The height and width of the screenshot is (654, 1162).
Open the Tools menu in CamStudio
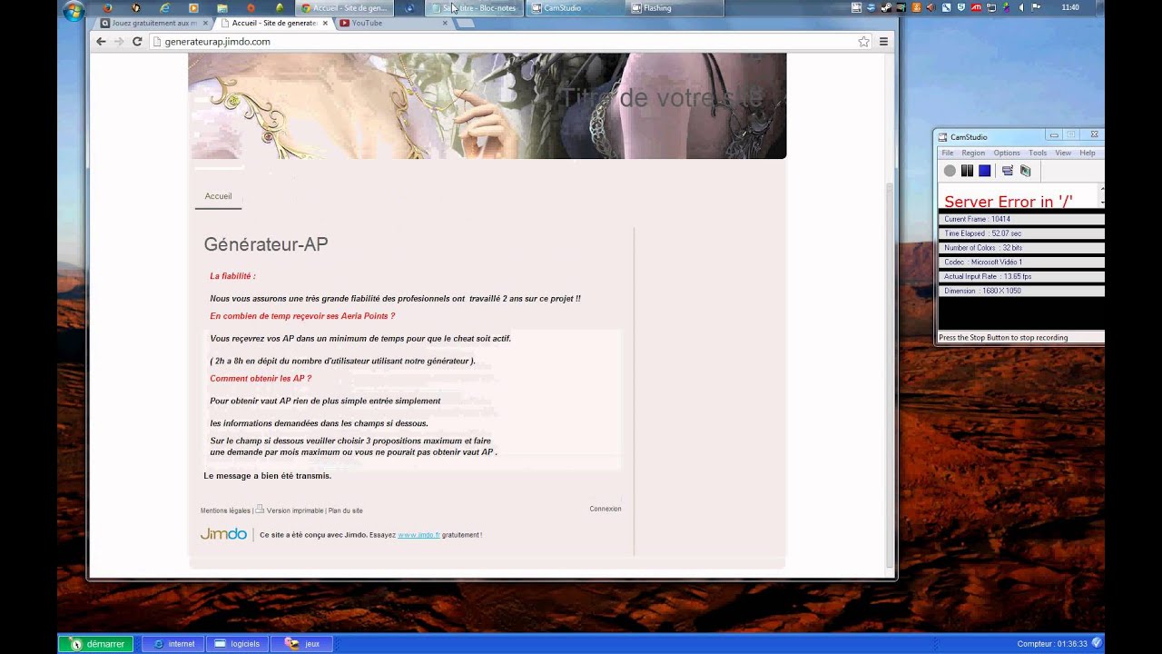1038,153
